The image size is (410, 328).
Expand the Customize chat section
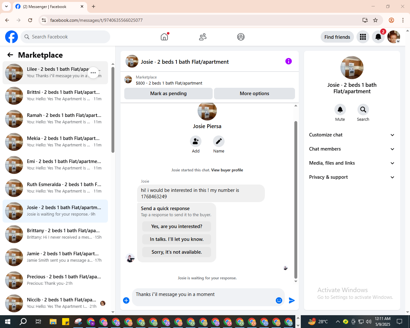tap(352, 135)
